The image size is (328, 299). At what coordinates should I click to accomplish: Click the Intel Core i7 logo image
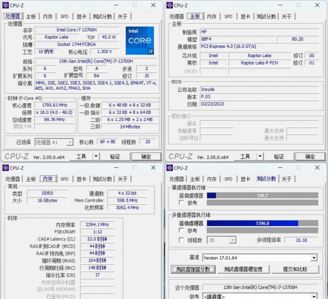[x=140, y=40]
